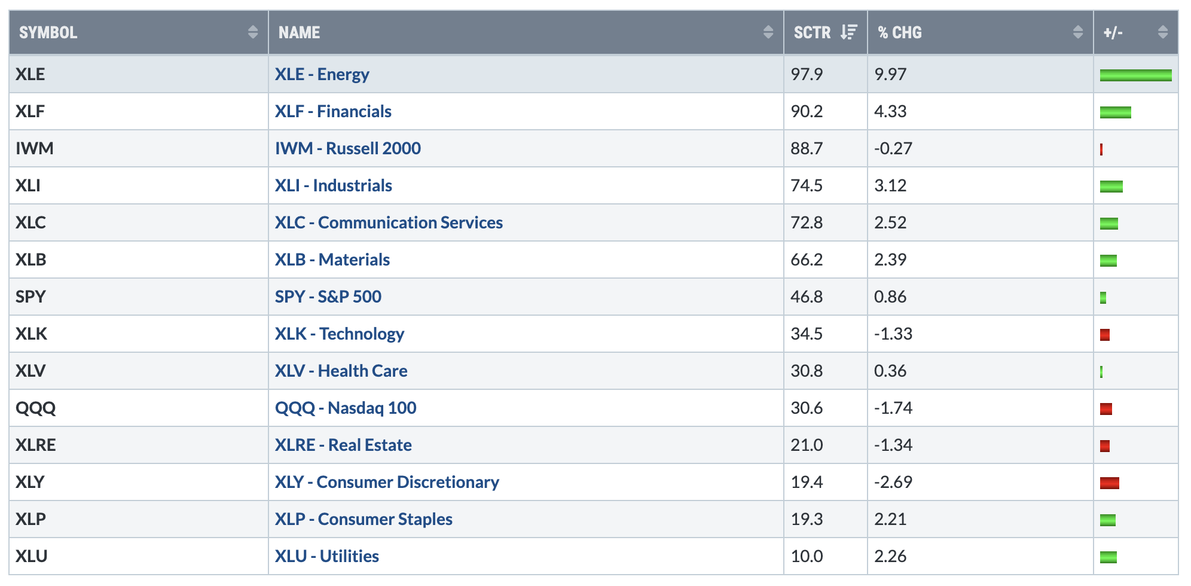
Task: Open the XLE - Energy link
Action: click(322, 74)
